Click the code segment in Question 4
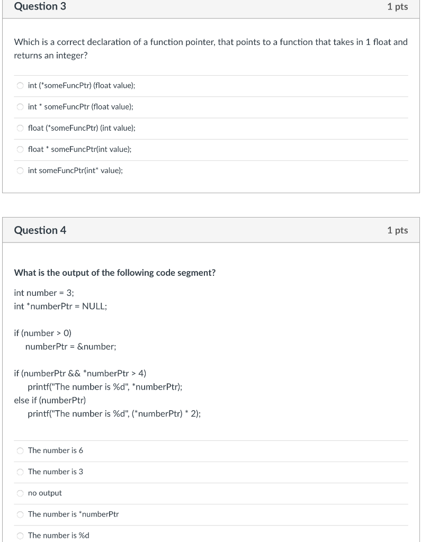421x542 pixels. tap(106, 353)
